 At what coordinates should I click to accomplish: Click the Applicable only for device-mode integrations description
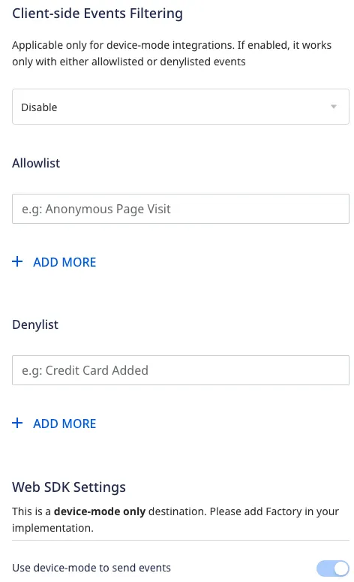tap(172, 53)
